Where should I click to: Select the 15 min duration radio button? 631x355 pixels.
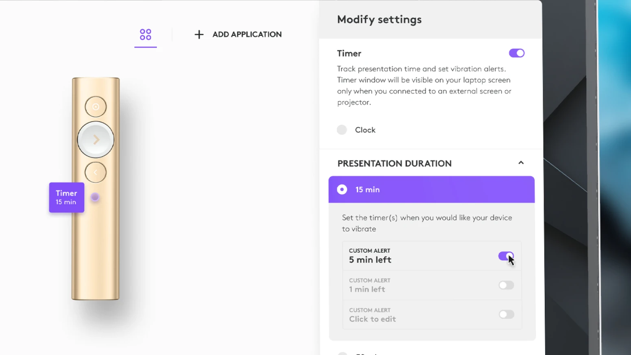[x=342, y=190]
